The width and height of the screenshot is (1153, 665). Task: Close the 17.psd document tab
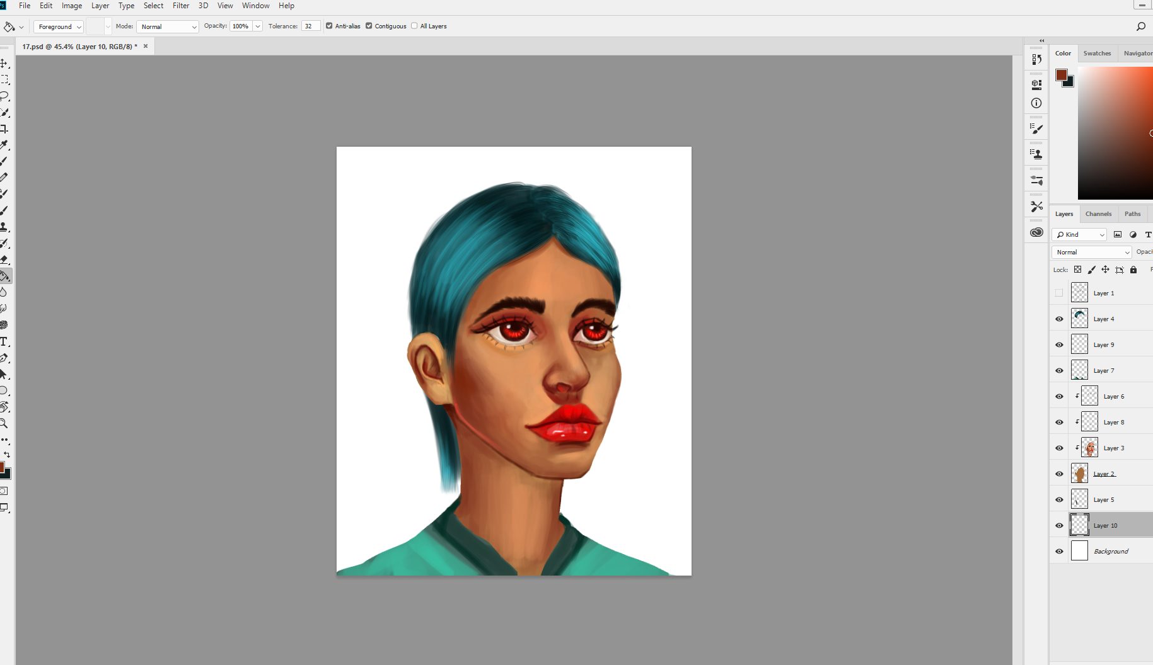[146, 46]
